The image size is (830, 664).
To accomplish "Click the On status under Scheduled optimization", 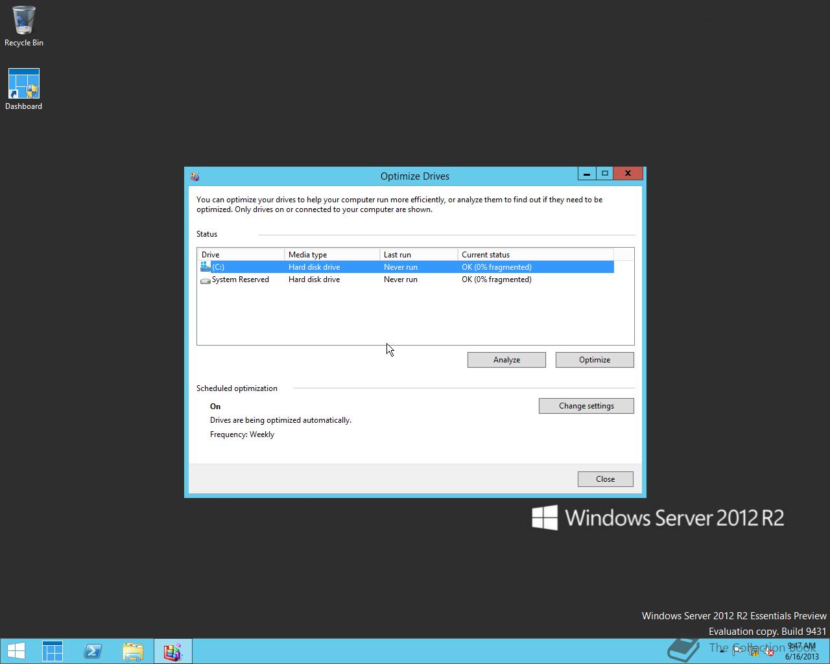I will point(215,407).
